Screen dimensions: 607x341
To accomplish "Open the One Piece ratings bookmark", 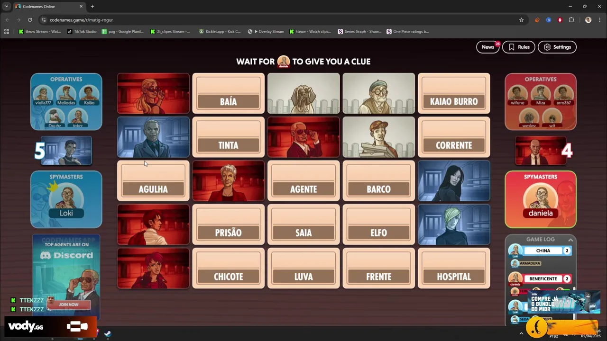I will pyautogui.click(x=407, y=32).
